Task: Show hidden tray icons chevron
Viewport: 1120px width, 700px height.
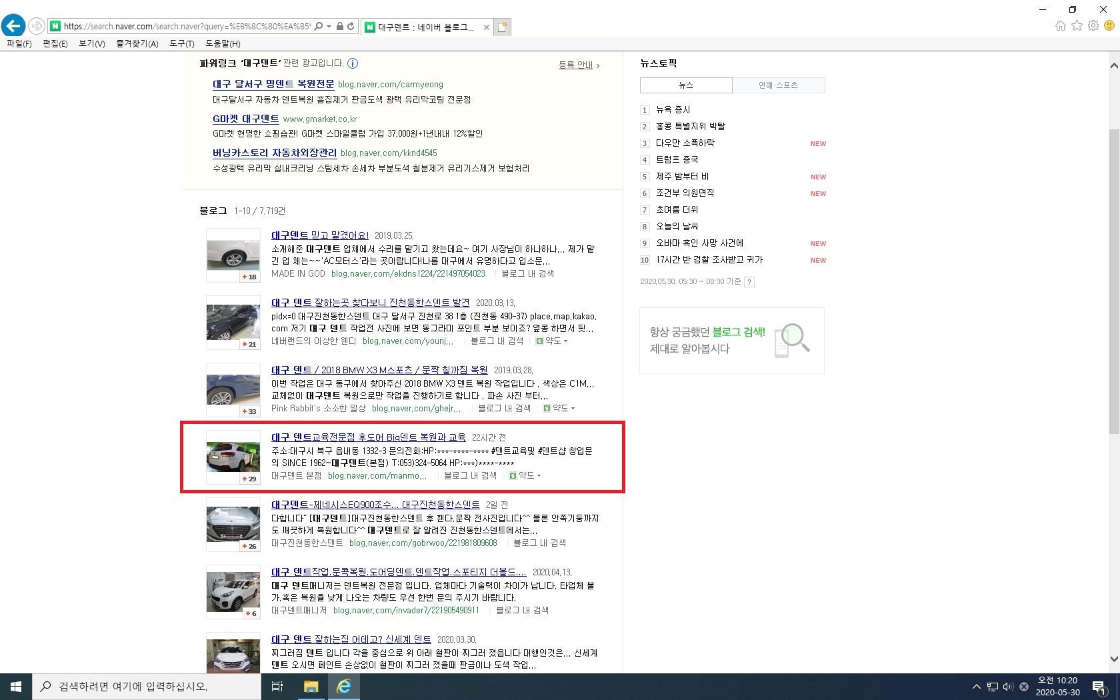Action: pyautogui.click(x=977, y=687)
